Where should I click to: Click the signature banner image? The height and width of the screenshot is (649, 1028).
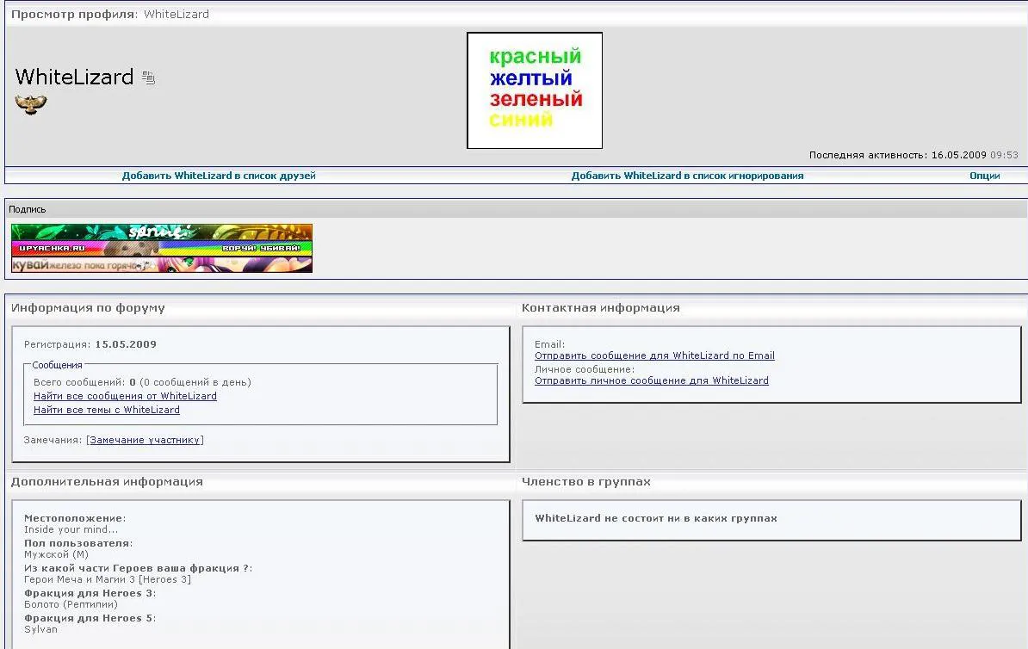[162, 249]
